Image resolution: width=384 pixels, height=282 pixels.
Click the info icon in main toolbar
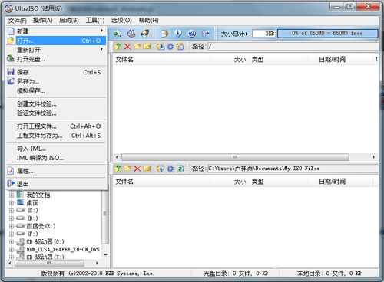pos(178,34)
